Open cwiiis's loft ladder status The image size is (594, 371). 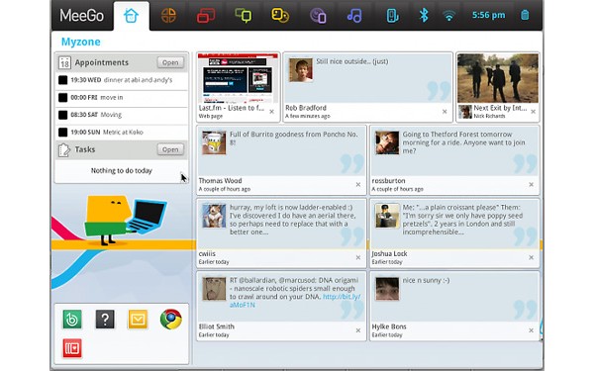coord(292,220)
